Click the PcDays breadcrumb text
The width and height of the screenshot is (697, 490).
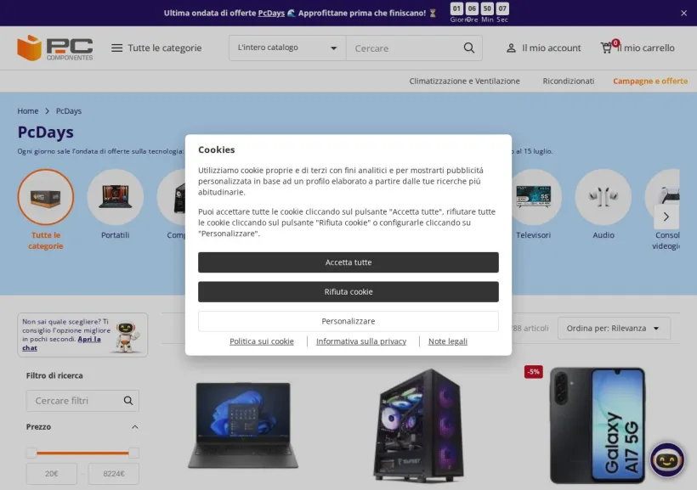coord(69,111)
